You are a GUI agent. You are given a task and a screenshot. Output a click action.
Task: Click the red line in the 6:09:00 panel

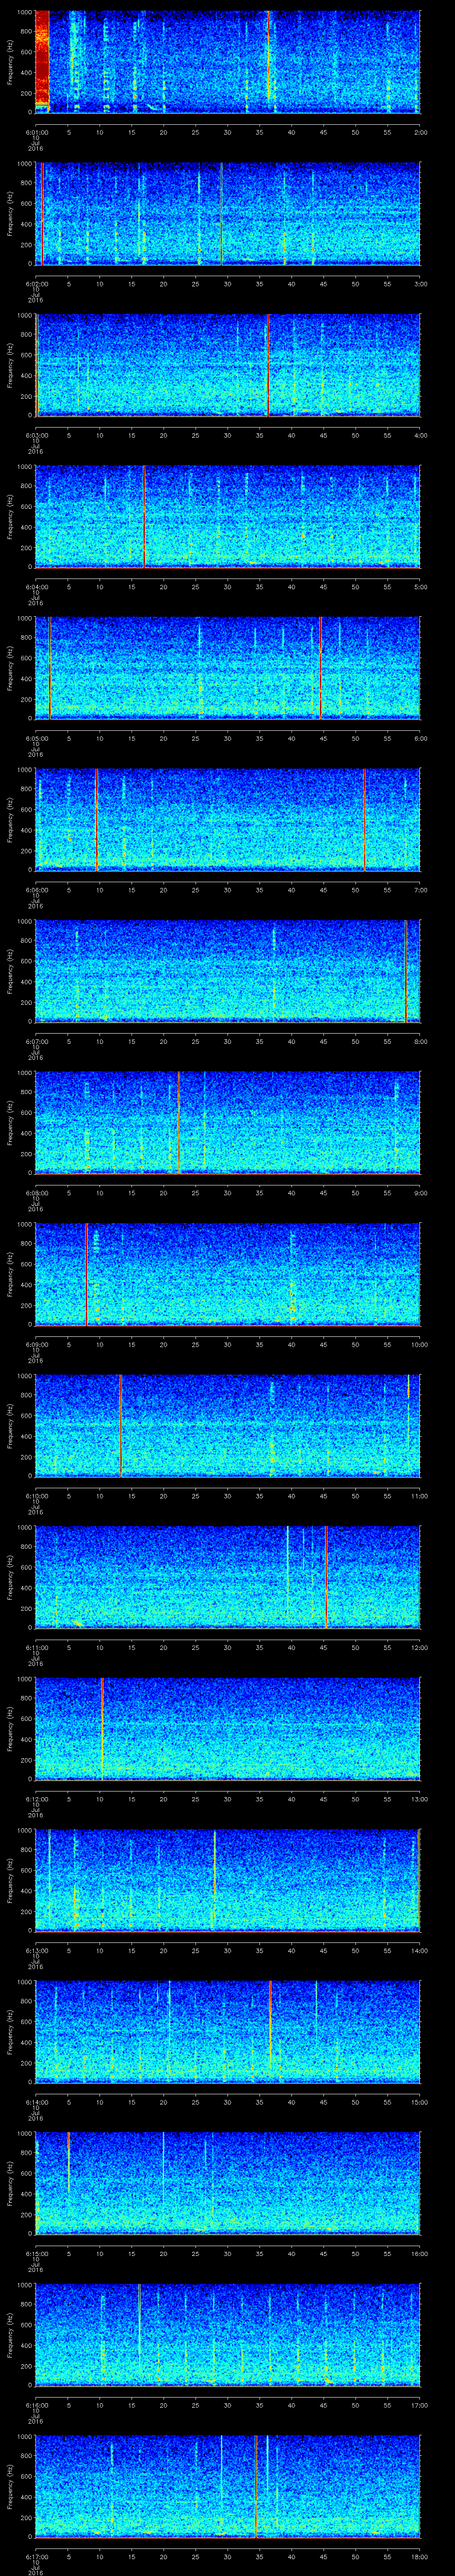[86, 1274]
